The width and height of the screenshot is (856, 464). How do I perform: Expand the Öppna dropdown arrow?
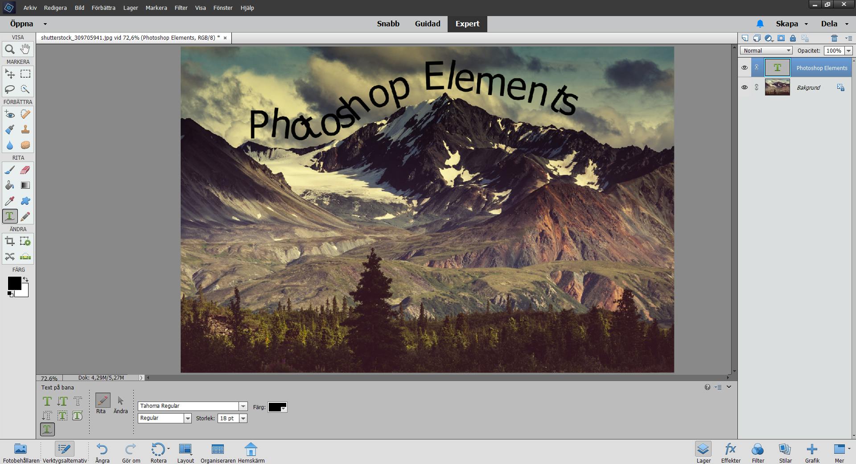tap(45, 24)
